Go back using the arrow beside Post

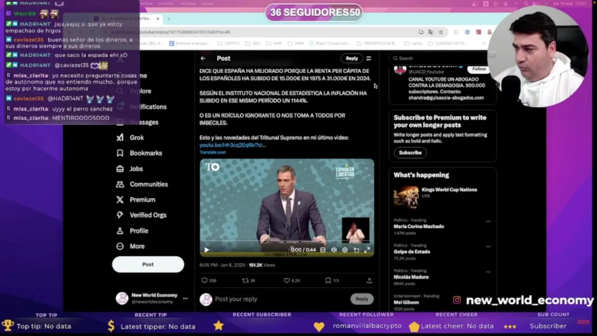[x=203, y=58]
